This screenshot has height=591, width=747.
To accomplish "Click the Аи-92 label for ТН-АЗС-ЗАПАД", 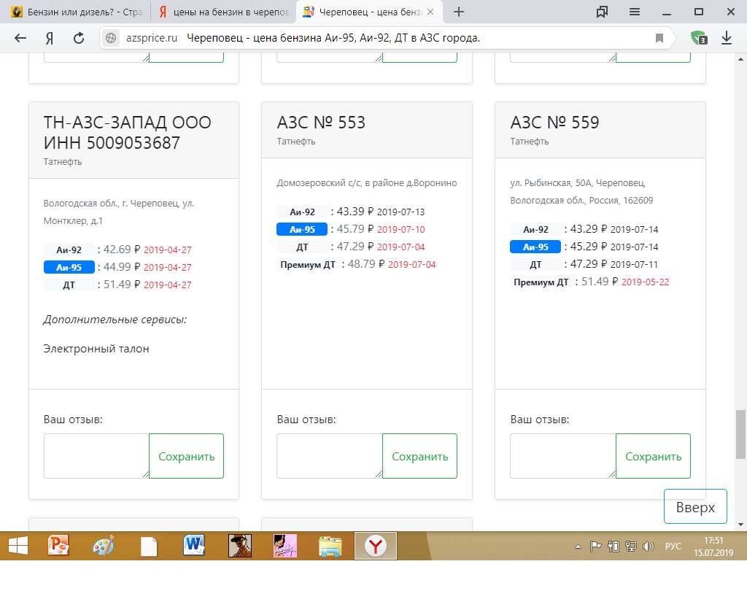I will (x=69, y=250).
